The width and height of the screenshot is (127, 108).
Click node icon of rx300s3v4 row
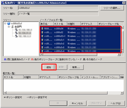[x=42, y=51]
